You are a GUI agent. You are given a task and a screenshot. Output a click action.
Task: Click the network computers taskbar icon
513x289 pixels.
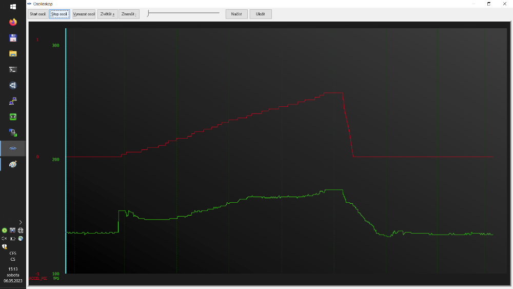pyautogui.click(x=13, y=101)
